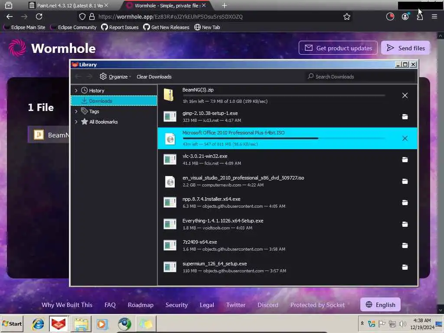Click the Send files button
The image size is (444, 333).
405,48
